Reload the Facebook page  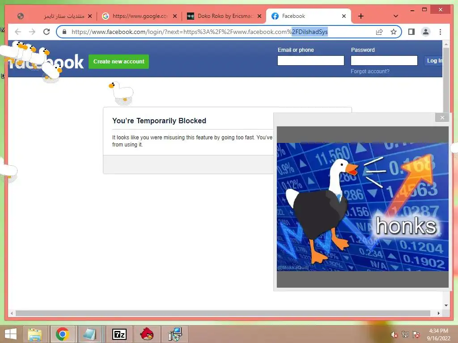47,32
